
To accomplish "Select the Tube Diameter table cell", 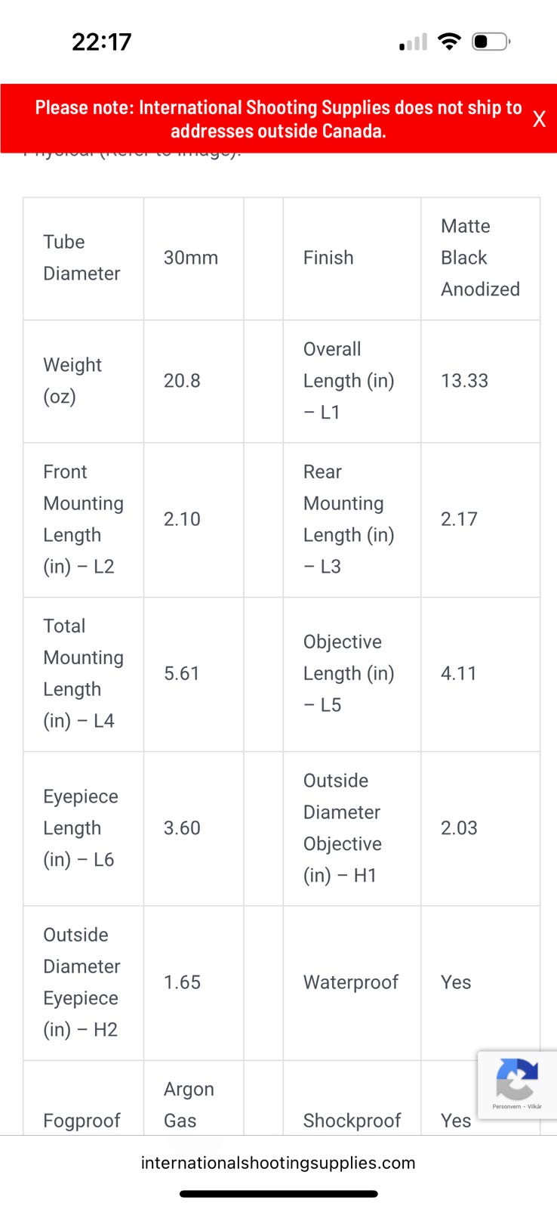I will coord(84,258).
